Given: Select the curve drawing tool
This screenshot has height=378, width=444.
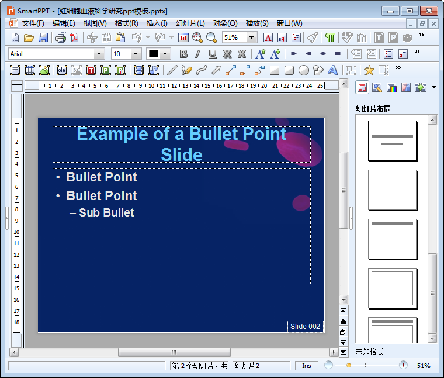Looking at the screenshot, I should tap(202, 70).
